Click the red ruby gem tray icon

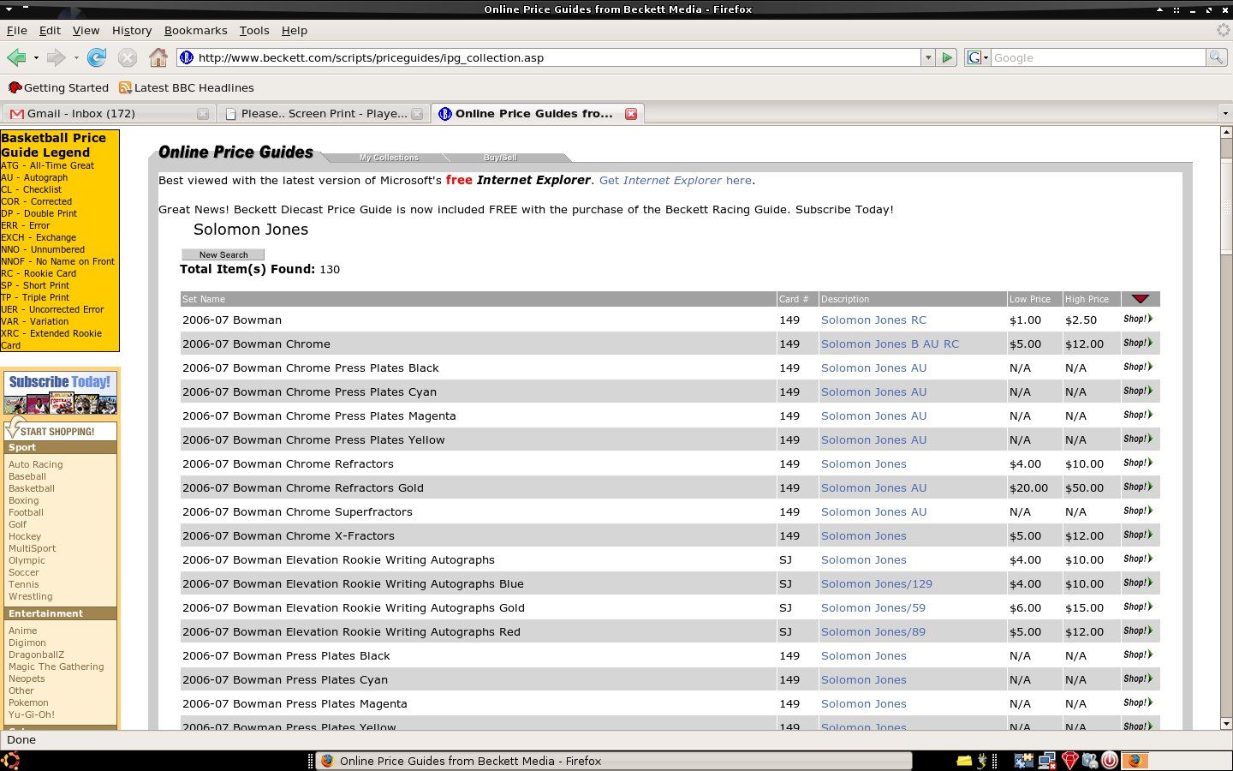[1069, 760]
